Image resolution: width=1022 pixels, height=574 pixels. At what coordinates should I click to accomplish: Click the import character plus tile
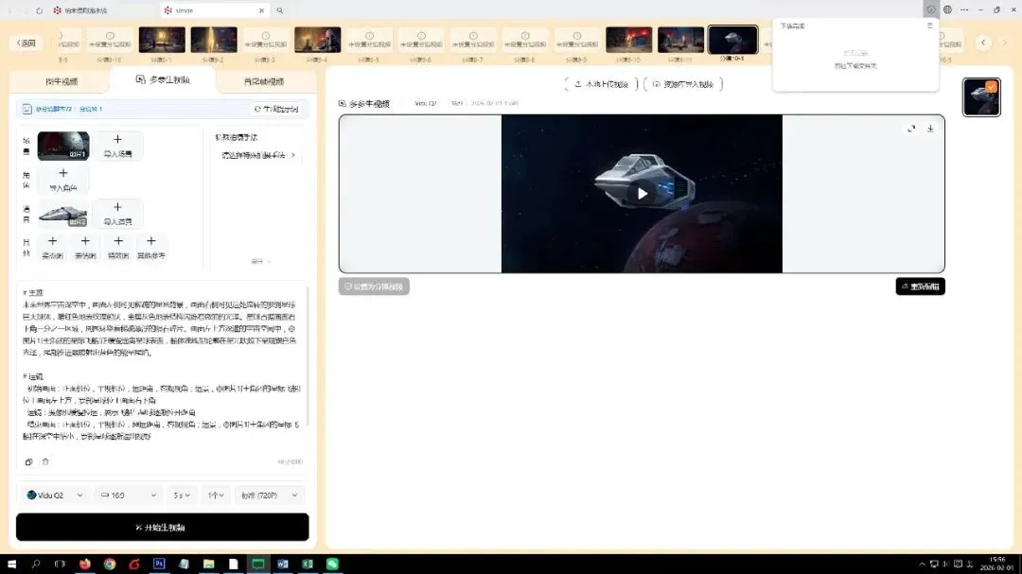pos(63,180)
